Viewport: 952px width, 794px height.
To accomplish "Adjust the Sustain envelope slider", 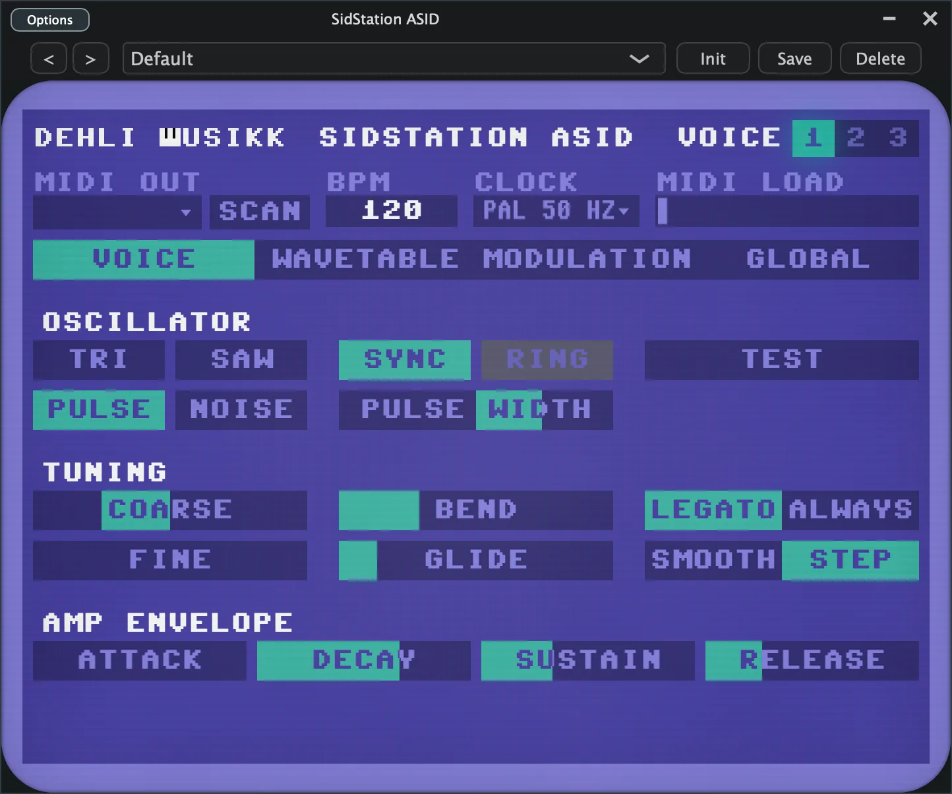I will (x=588, y=660).
